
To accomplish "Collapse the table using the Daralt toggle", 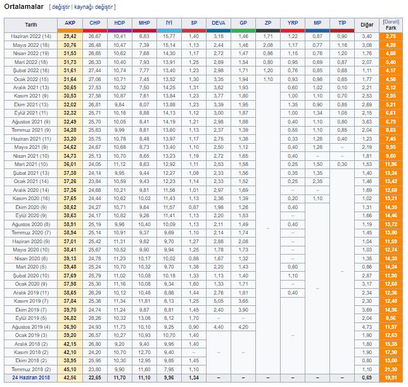I will click(391, 22).
